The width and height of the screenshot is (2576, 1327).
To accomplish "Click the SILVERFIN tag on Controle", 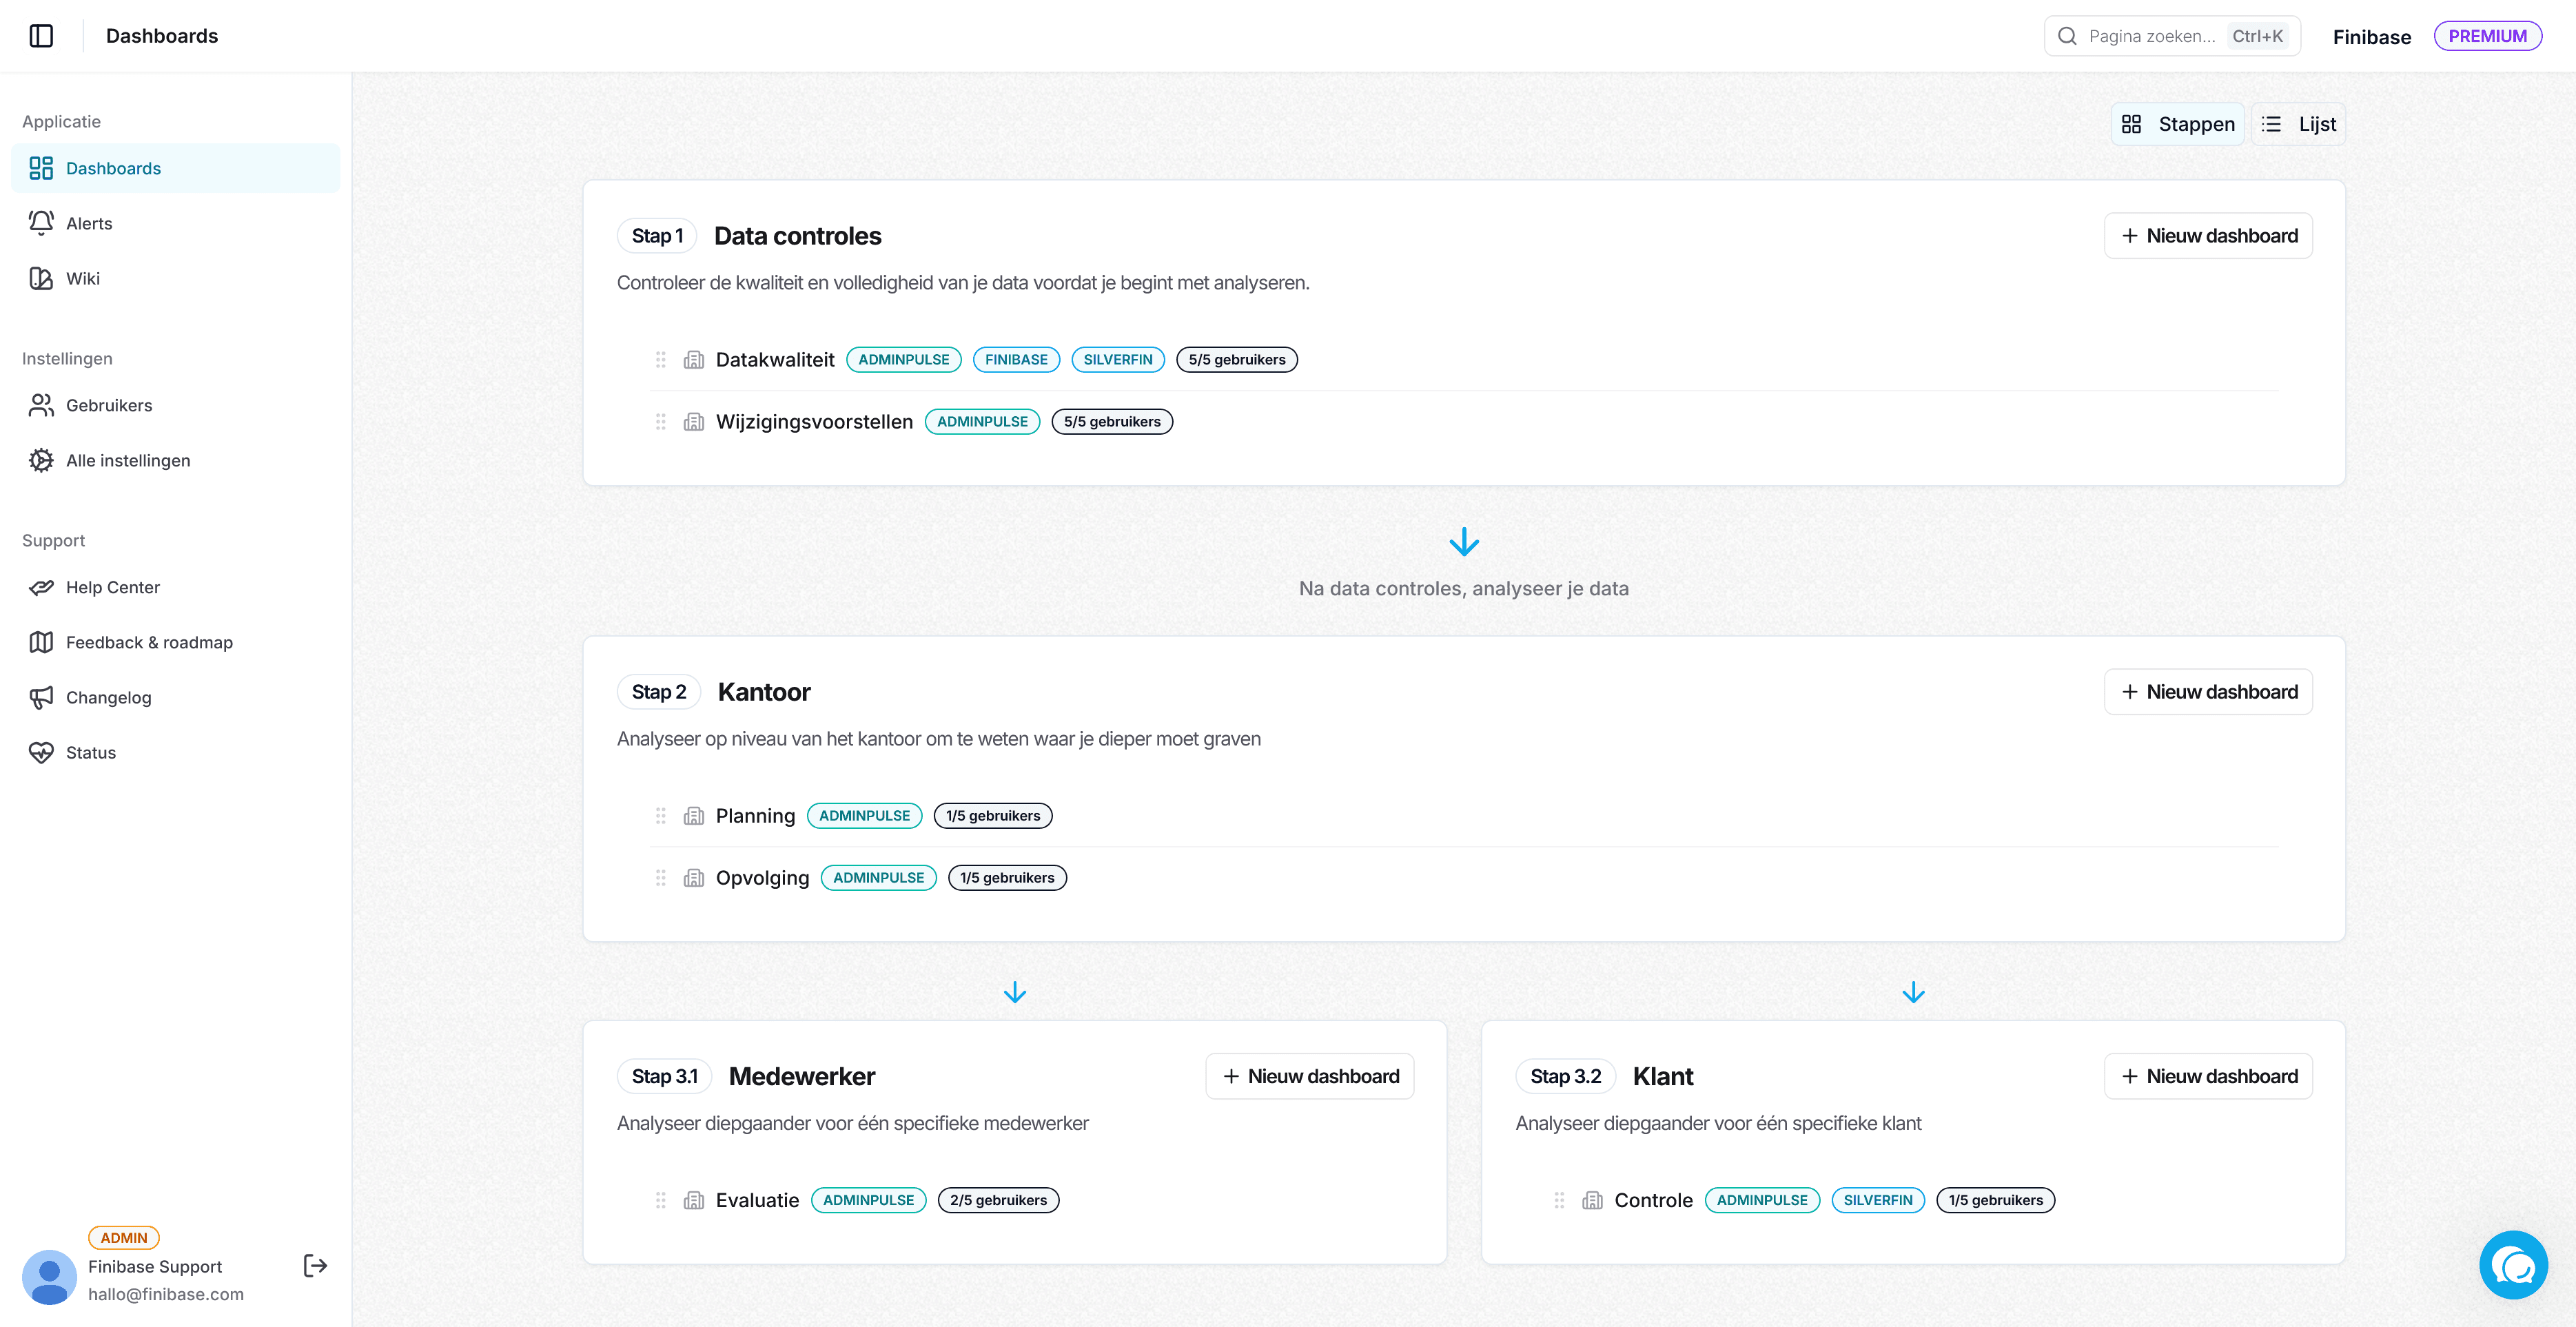I will pyautogui.click(x=1877, y=1200).
